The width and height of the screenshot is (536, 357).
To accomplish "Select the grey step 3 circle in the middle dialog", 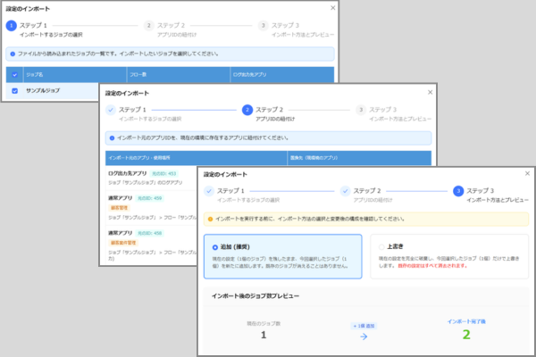I will pos(361,110).
